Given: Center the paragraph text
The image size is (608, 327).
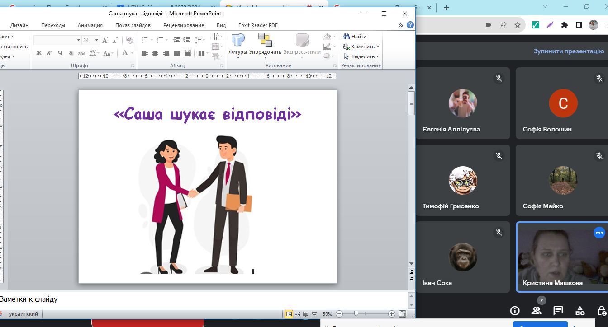Looking at the screenshot, I should point(155,53).
